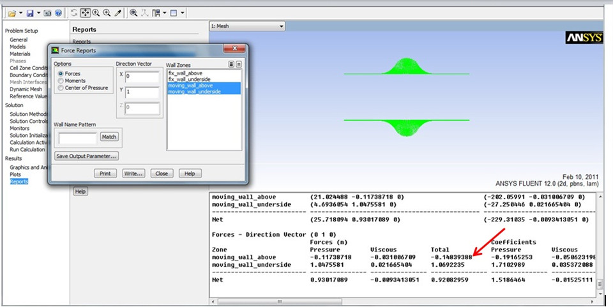Click the screenshot camera icon
The width and height of the screenshot is (613, 307).
(x=48, y=13)
